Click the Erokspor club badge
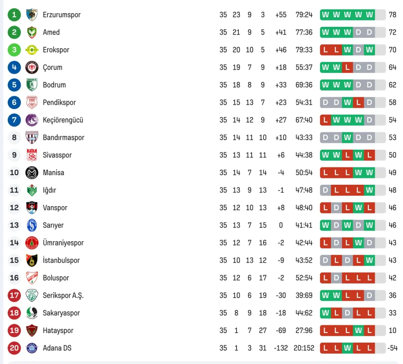Image resolution: width=403 pixels, height=364 pixels. 31,50
